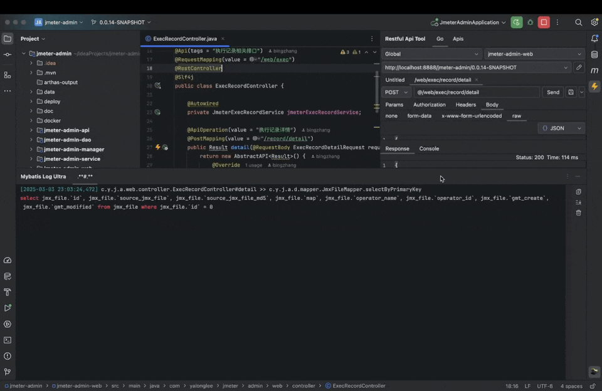Save the request using the floppy disk icon

[x=571, y=91]
